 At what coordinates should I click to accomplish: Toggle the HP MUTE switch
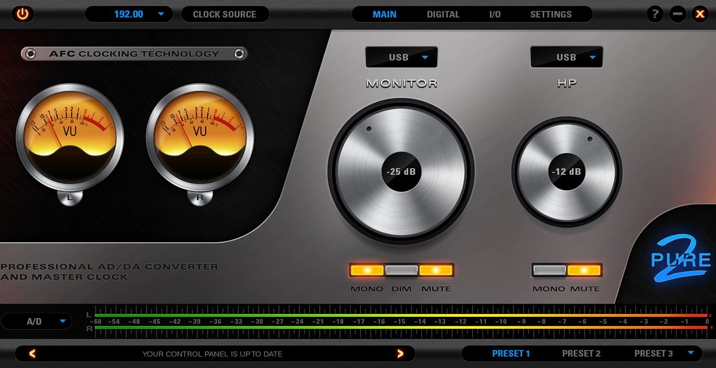(x=584, y=270)
